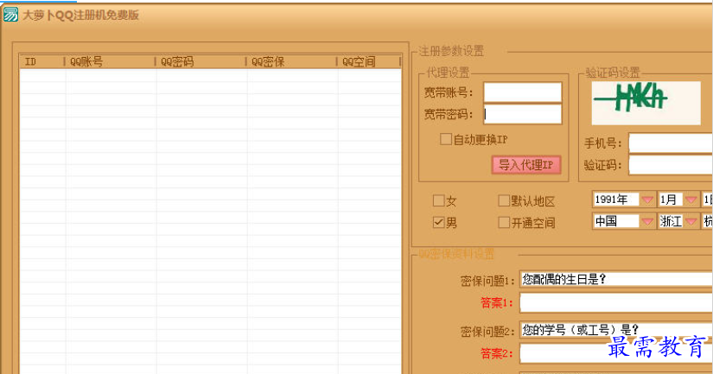Screen dimensions: 713x374
Task: Check the 女 gender checkbox
Action: tap(438, 200)
